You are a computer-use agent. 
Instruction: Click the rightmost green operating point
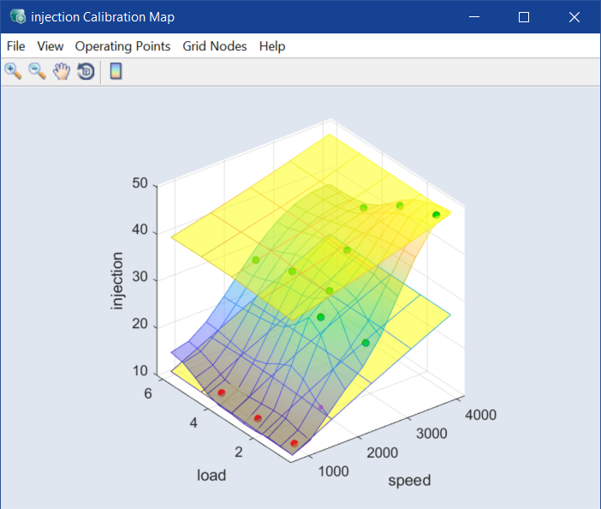pos(437,215)
